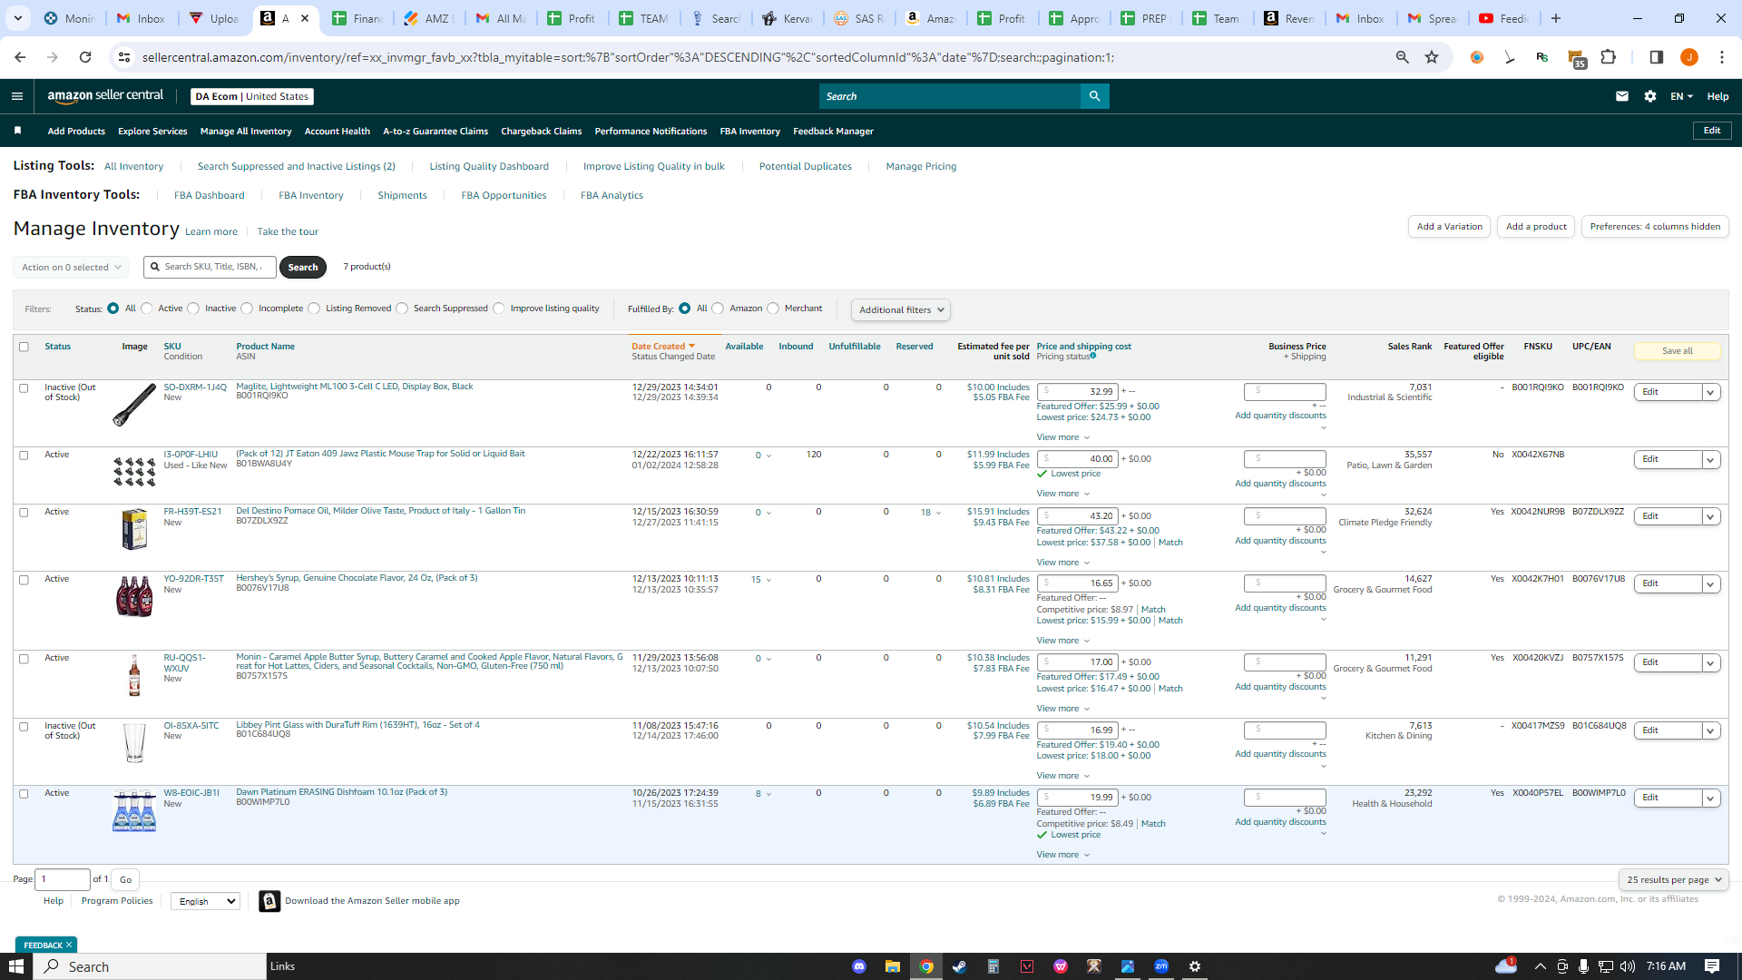Open File Explorer from the taskbar
The image size is (1742, 980).
(893, 966)
